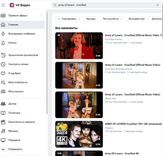Open Music 90s channel link

point(110,98)
